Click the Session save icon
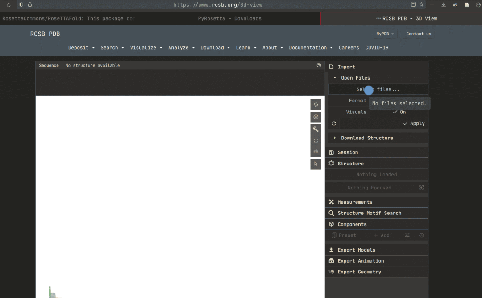Viewport: 482px width, 298px height. coord(331,152)
